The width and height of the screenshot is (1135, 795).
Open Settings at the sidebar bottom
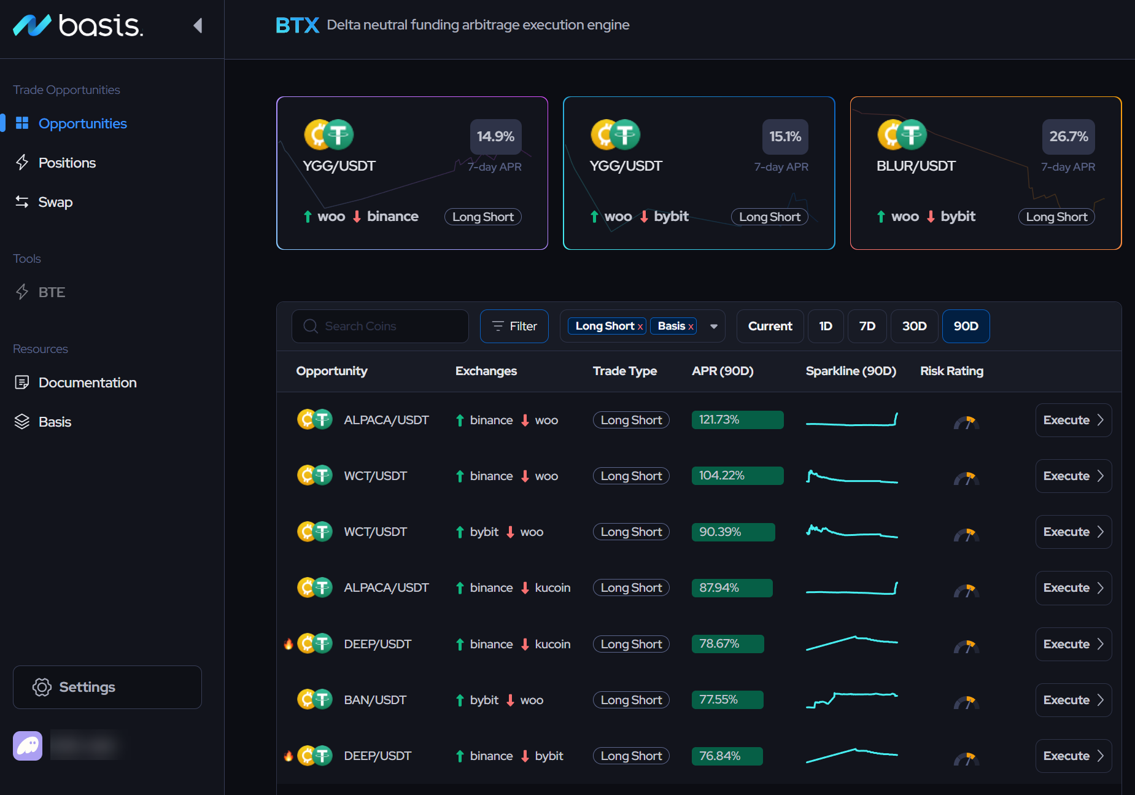(107, 687)
